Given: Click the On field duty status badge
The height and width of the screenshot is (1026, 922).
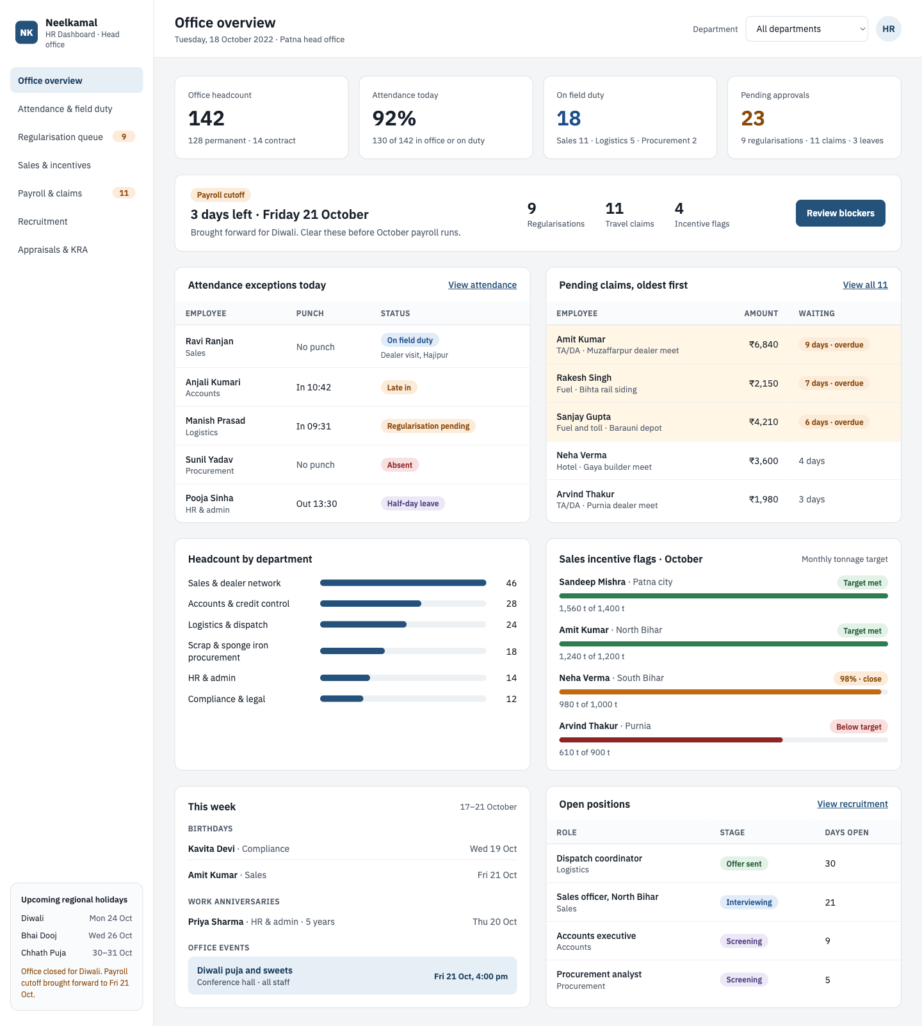Looking at the screenshot, I should tap(410, 341).
